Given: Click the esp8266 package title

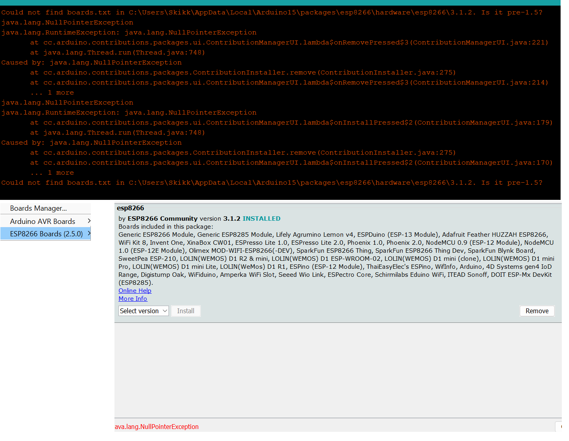Looking at the screenshot, I should coord(130,208).
